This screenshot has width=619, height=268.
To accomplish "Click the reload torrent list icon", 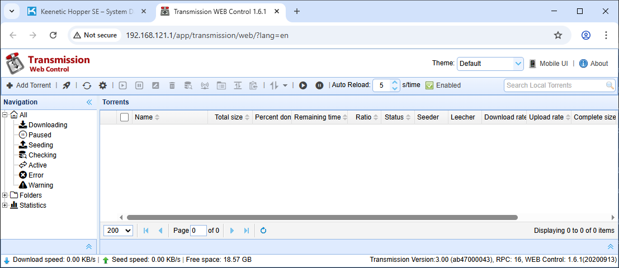I will (87, 85).
